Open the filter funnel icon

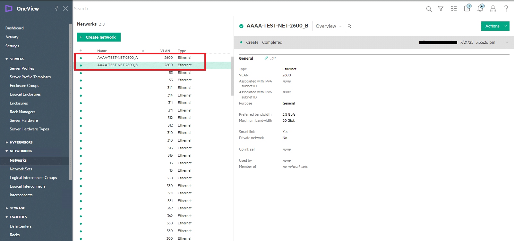tap(441, 9)
